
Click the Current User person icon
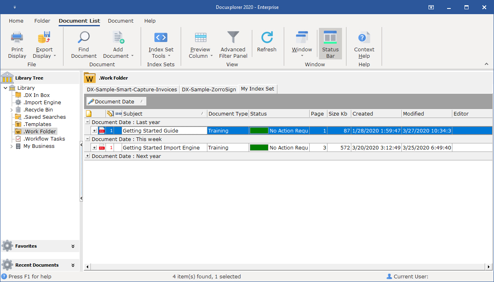389,276
